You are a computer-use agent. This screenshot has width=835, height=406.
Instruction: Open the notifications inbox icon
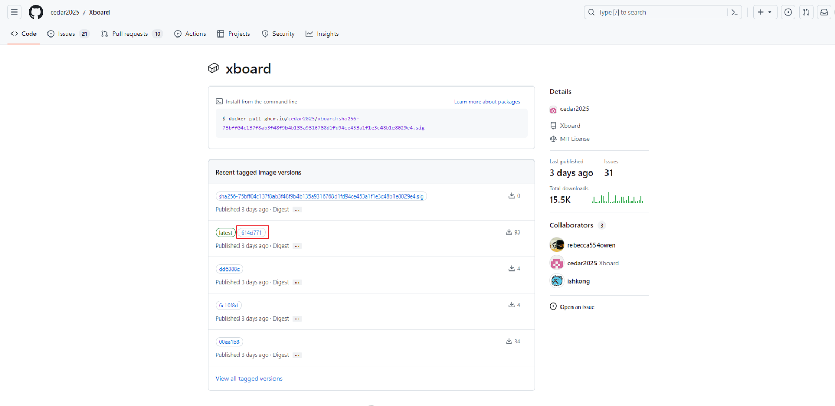point(824,12)
